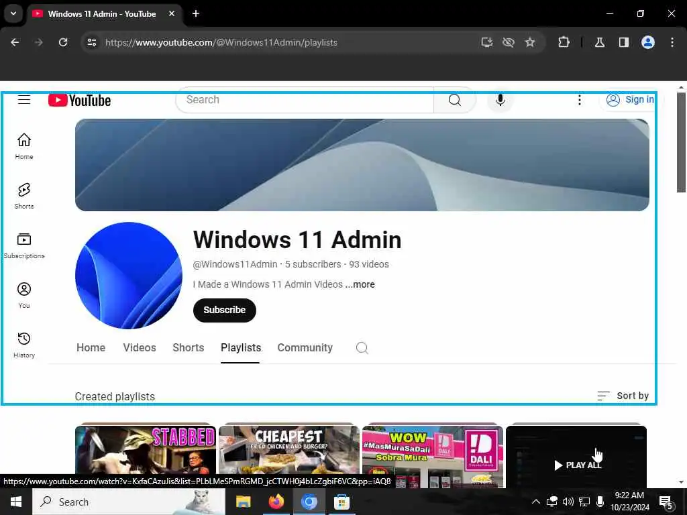Click the YouTube logo
This screenshot has height=515, width=687.
tap(79, 101)
